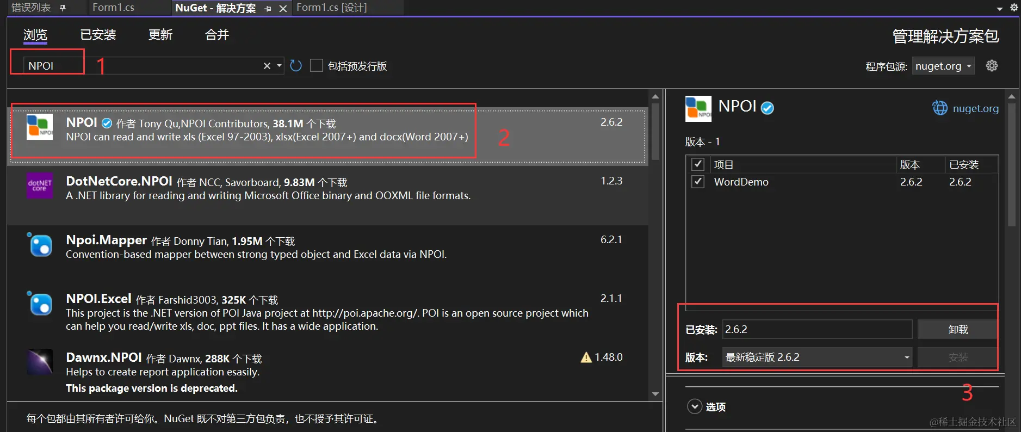Open the tab overflow dropdown arrow
This screenshot has height=432, width=1021.
1000,9
